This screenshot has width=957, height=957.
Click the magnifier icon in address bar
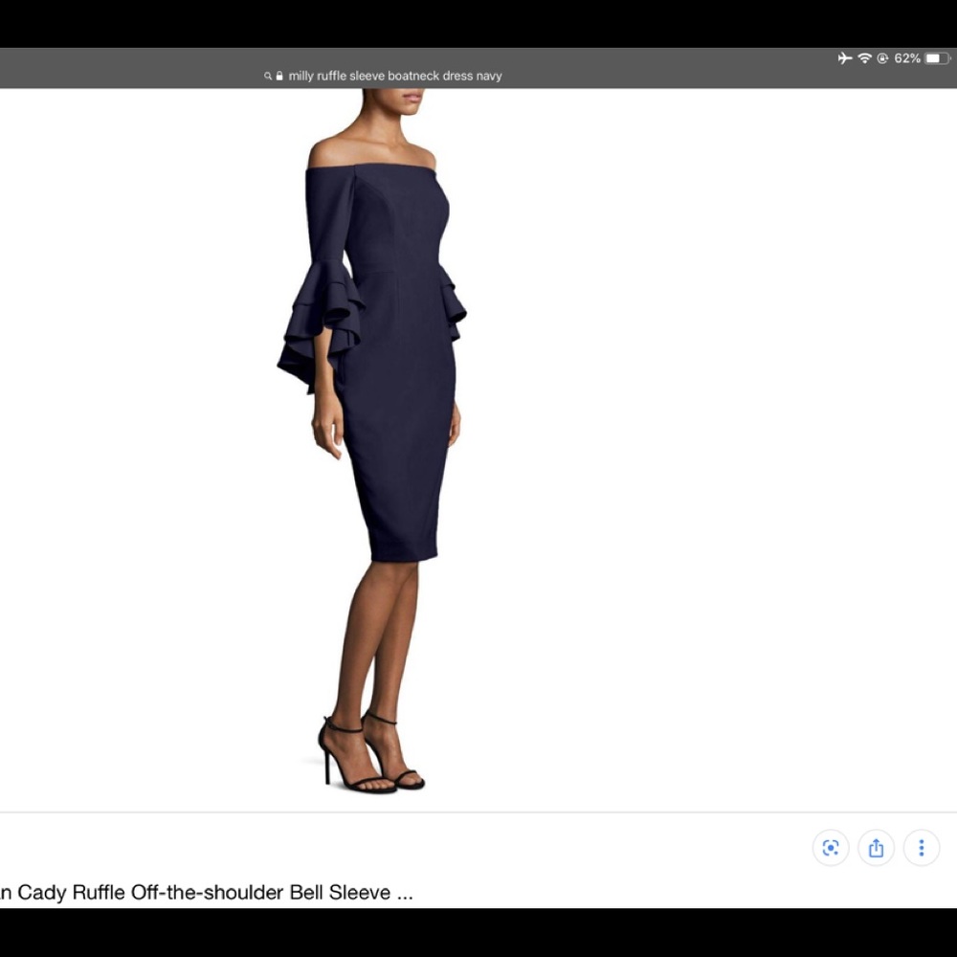[x=268, y=76]
